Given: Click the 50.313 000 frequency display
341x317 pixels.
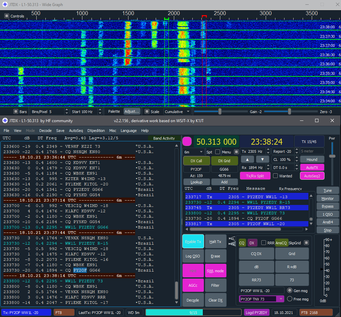Looking at the screenshot, I should point(216,142).
